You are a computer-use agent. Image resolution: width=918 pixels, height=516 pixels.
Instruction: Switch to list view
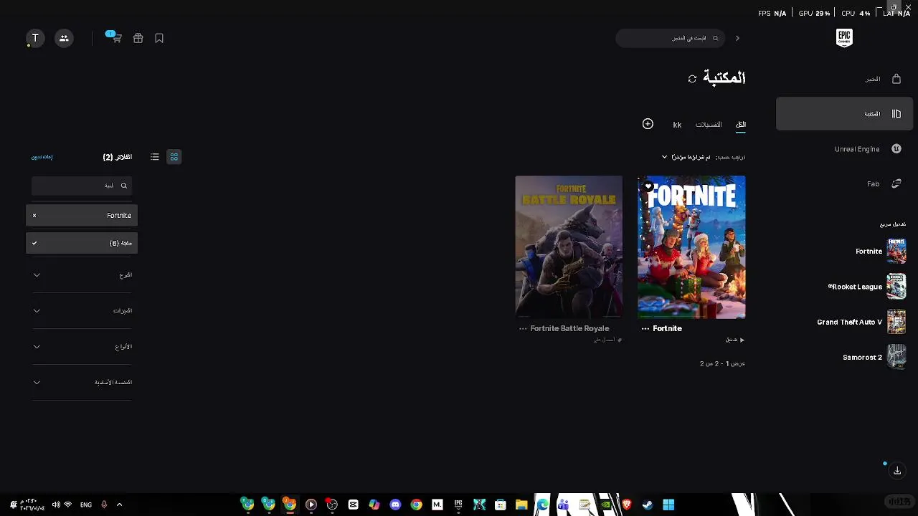pyautogui.click(x=155, y=157)
